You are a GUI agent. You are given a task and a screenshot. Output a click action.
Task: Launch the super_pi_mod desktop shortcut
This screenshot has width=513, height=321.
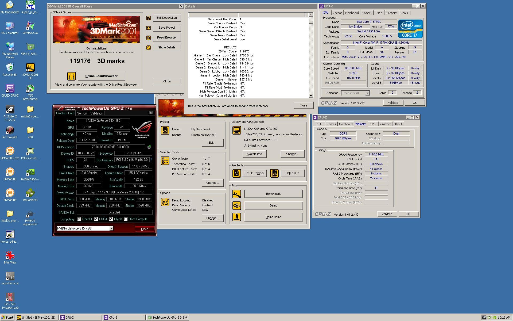(30, 7)
